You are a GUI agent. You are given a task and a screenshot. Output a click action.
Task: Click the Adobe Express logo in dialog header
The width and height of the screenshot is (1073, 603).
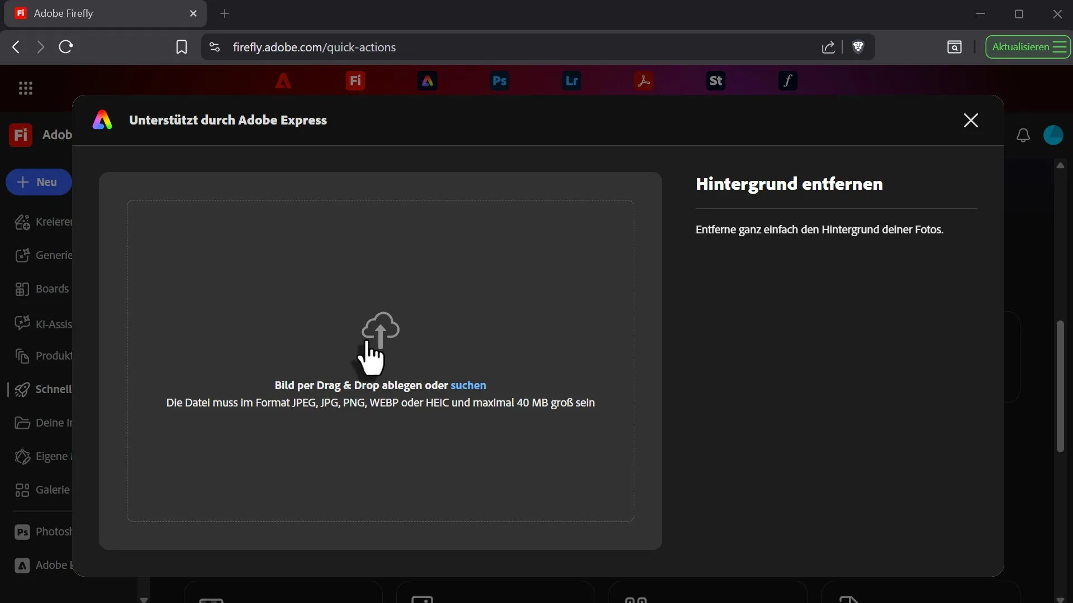(x=102, y=120)
